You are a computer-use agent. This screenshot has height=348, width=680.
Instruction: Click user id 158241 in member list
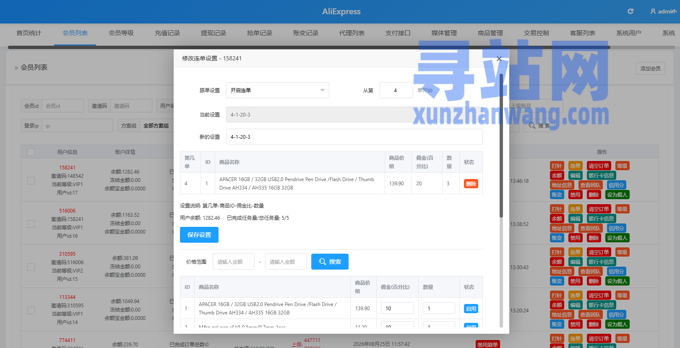pyautogui.click(x=67, y=167)
